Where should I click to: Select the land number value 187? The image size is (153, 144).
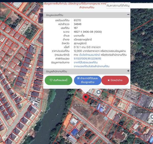76,28
